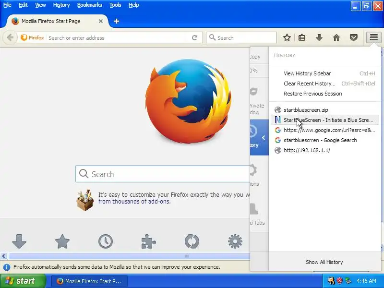
Task: Open Bookmarks star shortcut at page bottom
Action: 62,241
